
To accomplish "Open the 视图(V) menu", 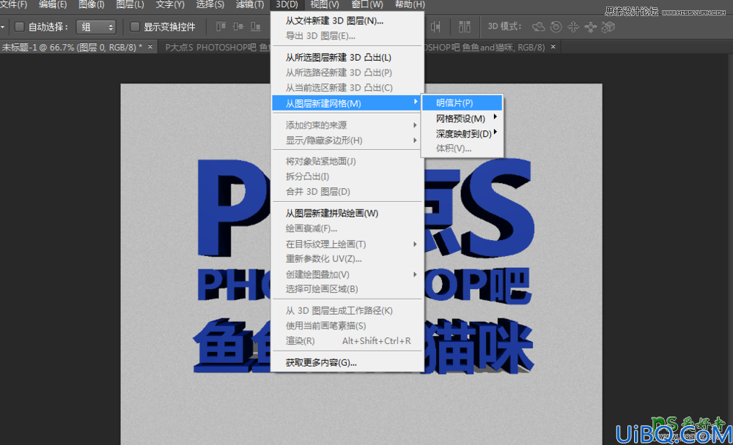I will click(325, 4).
